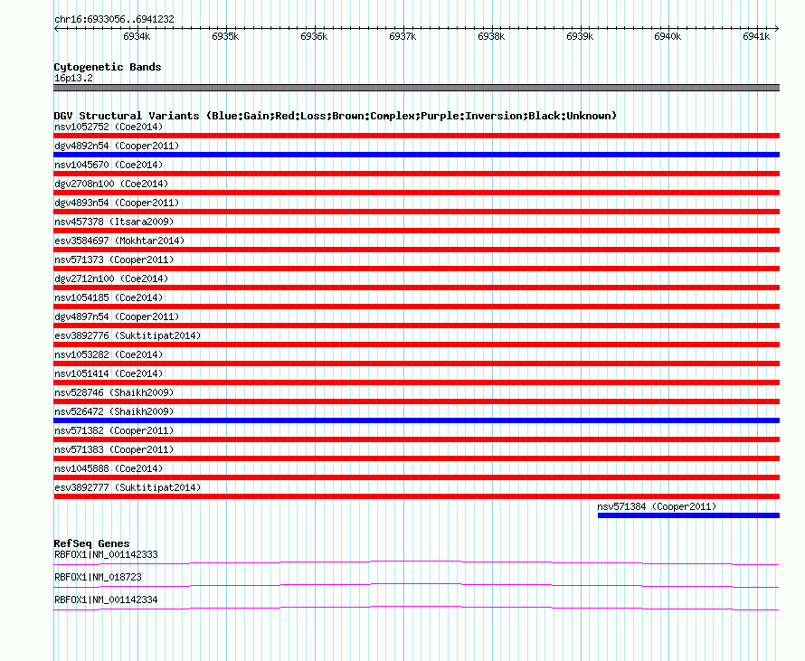Click the blue gain bar under nsv526472
This screenshot has width=805, height=661.
coord(416,420)
